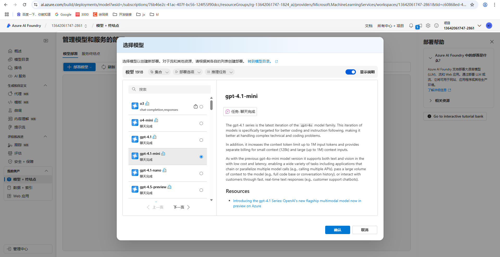Select the gpt-4.5-preview radio button
500x257 pixels.
click(x=201, y=190)
